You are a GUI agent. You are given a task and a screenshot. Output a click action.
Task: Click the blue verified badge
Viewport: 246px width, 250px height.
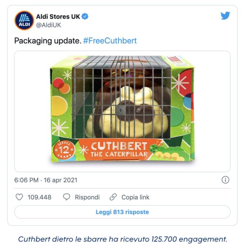85,16
